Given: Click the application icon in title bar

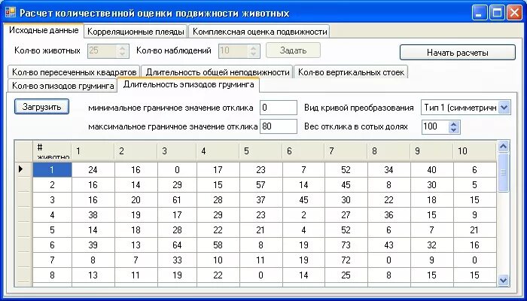Looking at the screenshot, I should tap(11, 13).
